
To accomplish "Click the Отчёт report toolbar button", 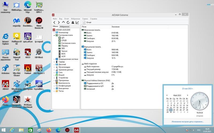I will [x=87, y=23].
